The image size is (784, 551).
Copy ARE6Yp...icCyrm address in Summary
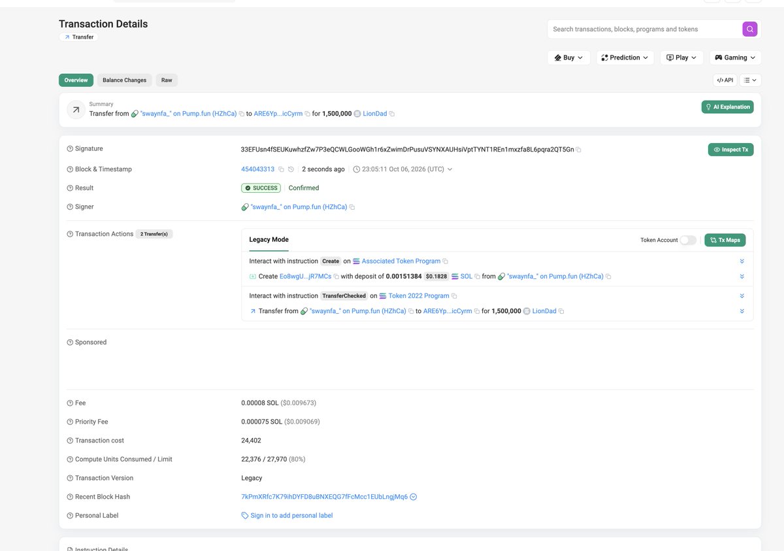(x=308, y=114)
